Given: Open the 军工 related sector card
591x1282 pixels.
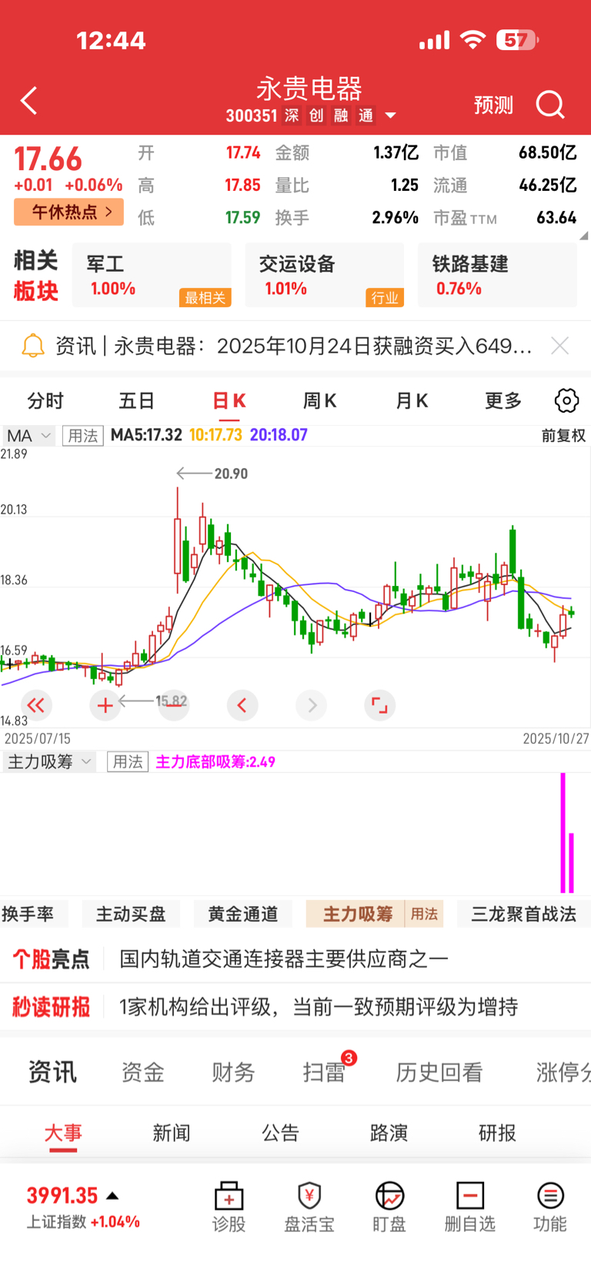Looking at the screenshot, I should click(152, 275).
